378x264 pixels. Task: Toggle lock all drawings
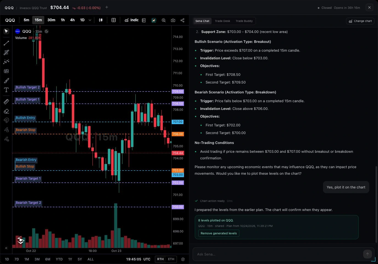[x=6, y=130]
